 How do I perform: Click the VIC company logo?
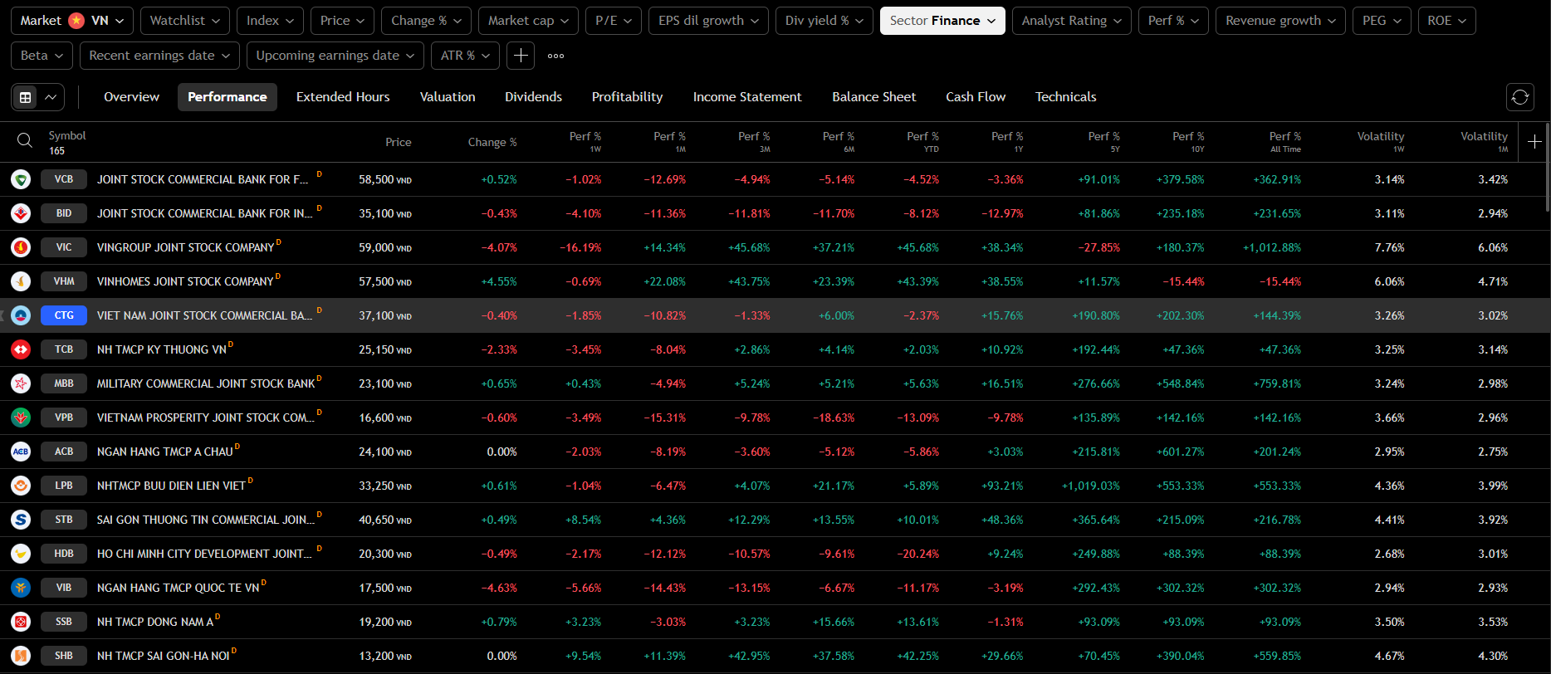coord(21,247)
